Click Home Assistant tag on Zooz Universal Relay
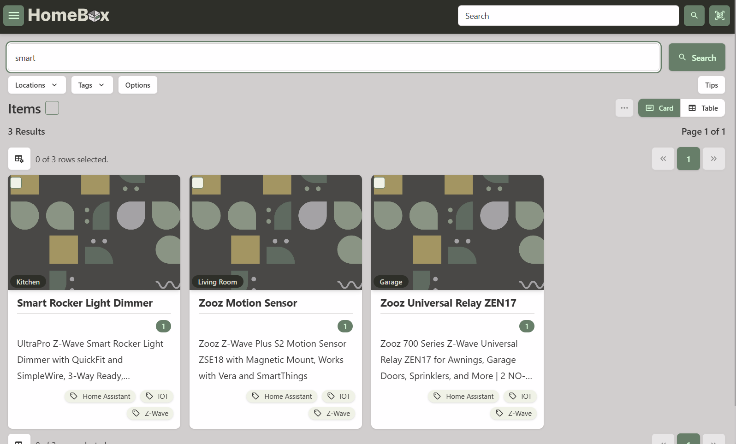 click(463, 396)
